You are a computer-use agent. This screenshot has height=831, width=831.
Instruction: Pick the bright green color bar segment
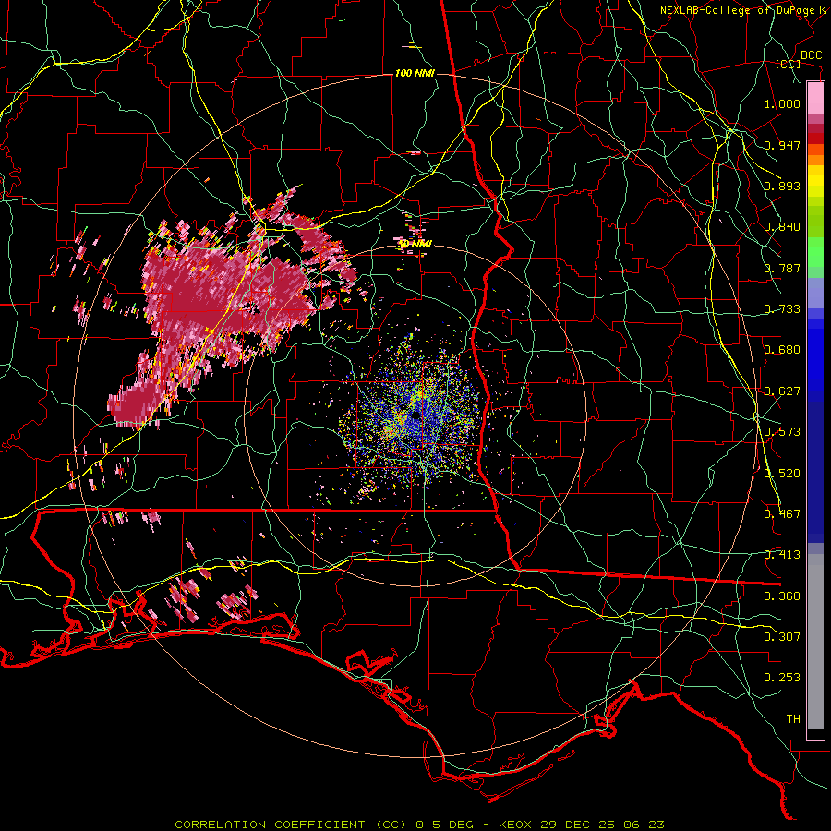[815, 252]
